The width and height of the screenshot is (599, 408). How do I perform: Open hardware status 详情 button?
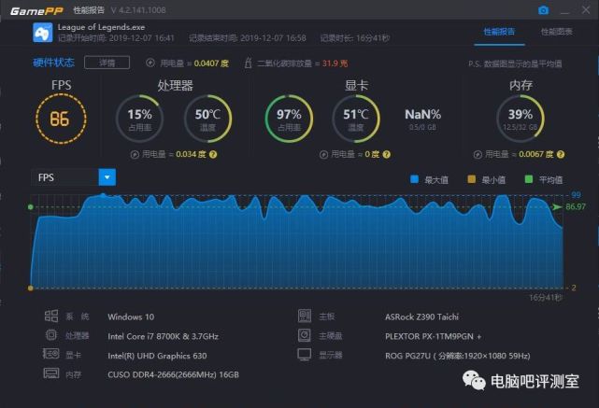[107, 63]
